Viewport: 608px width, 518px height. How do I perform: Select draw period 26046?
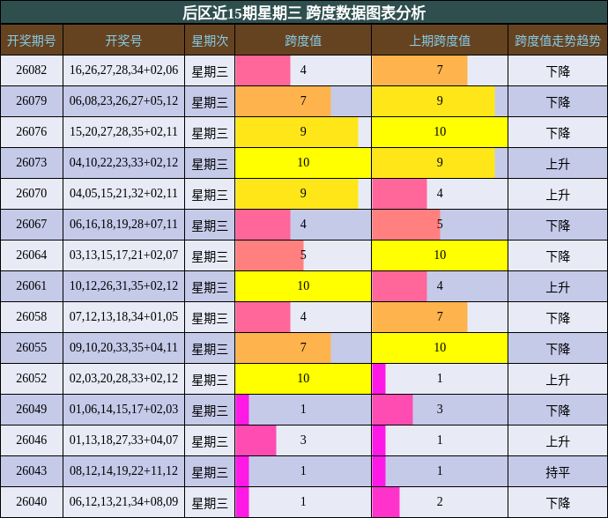(x=32, y=440)
